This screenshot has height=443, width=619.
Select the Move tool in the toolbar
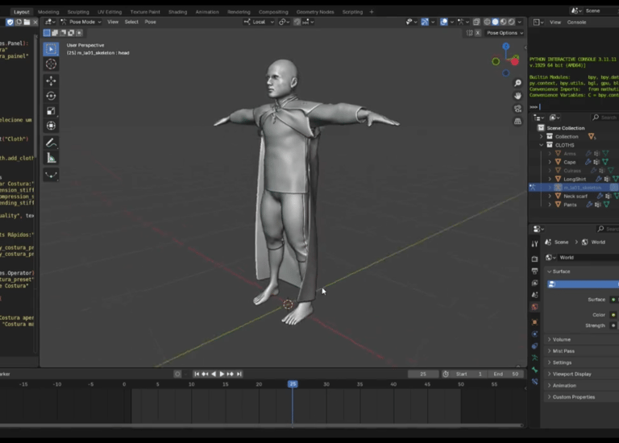pyautogui.click(x=51, y=81)
